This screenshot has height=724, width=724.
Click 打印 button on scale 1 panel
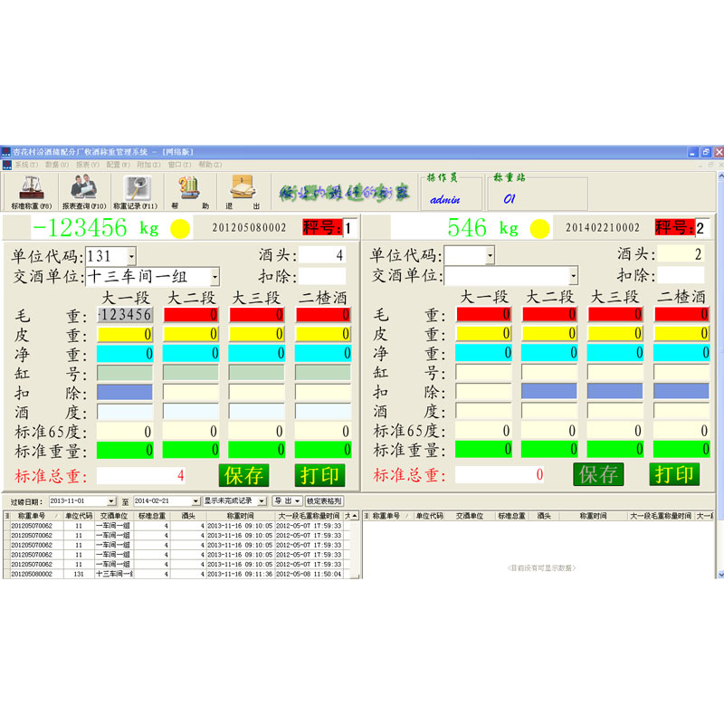point(319,476)
